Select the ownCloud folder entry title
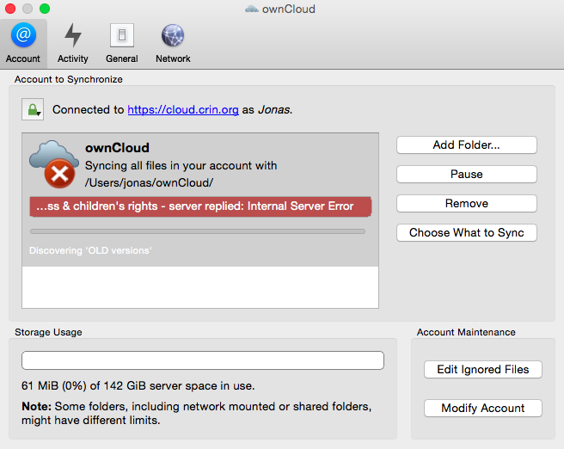The width and height of the screenshot is (564, 449). point(117,148)
